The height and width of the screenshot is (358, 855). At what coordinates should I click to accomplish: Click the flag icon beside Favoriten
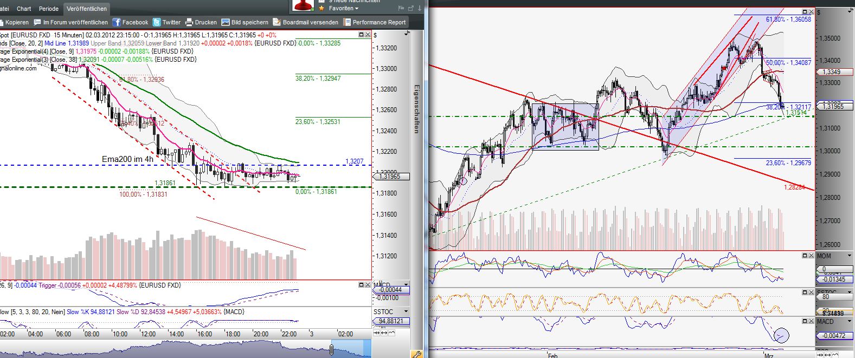click(401, 8)
